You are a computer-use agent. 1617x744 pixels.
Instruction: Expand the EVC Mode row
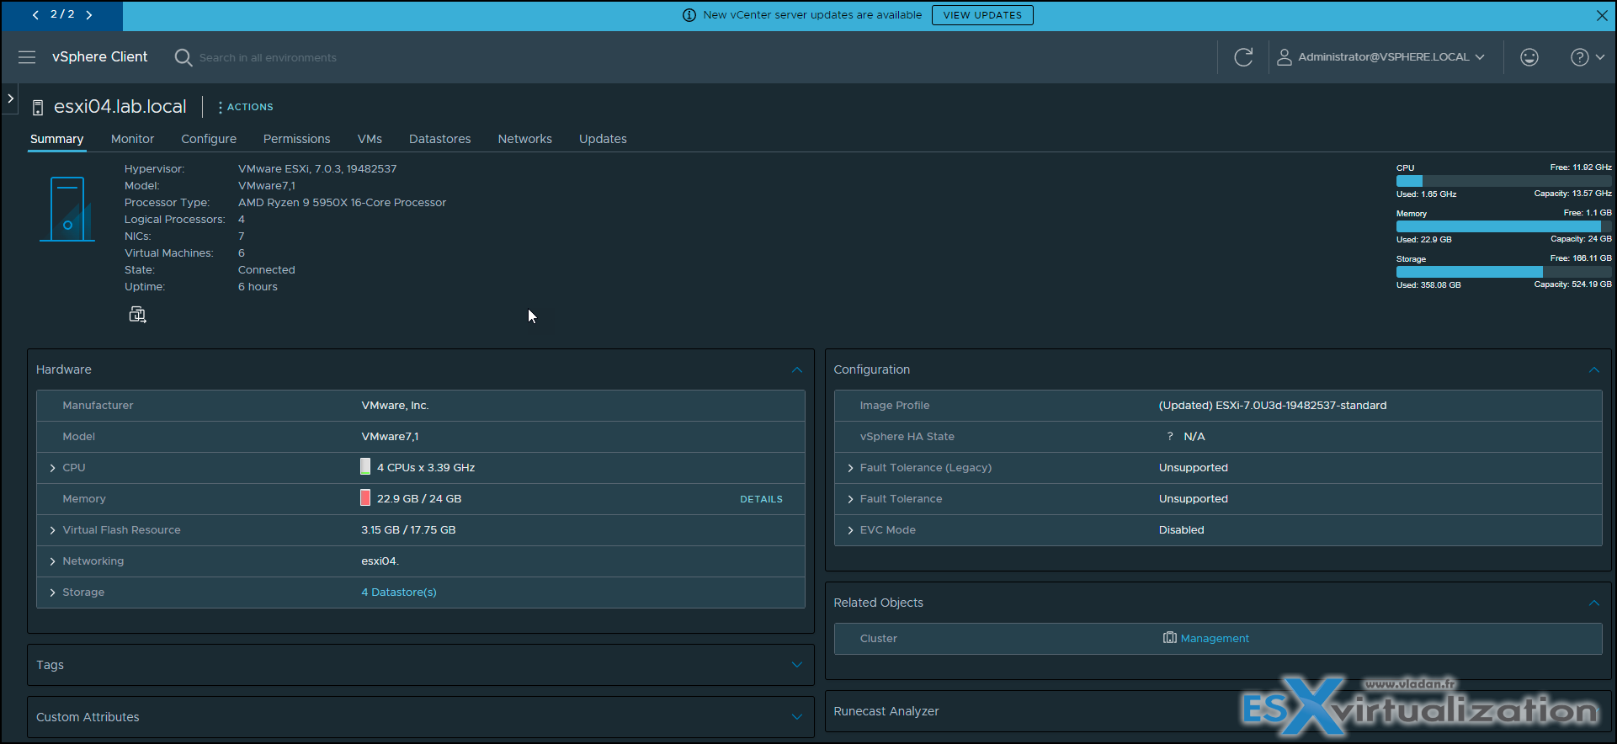pyautogui.click(x=850, y=530)
